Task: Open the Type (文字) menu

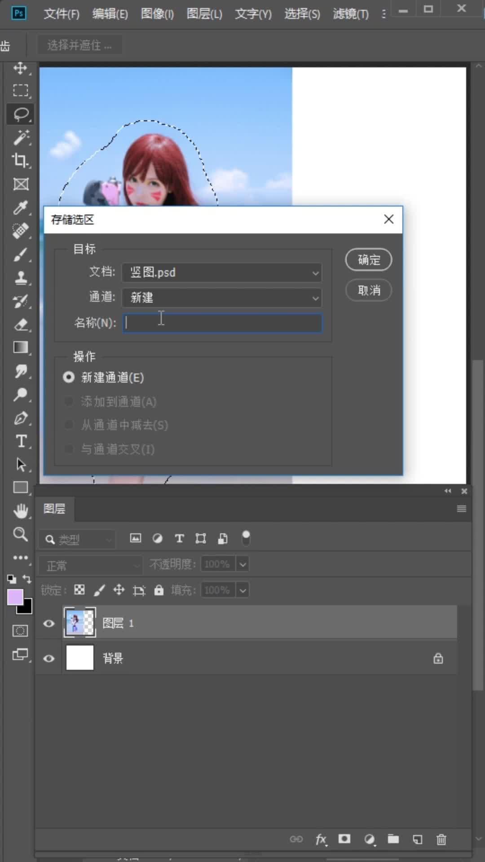Action: point(253,14)
